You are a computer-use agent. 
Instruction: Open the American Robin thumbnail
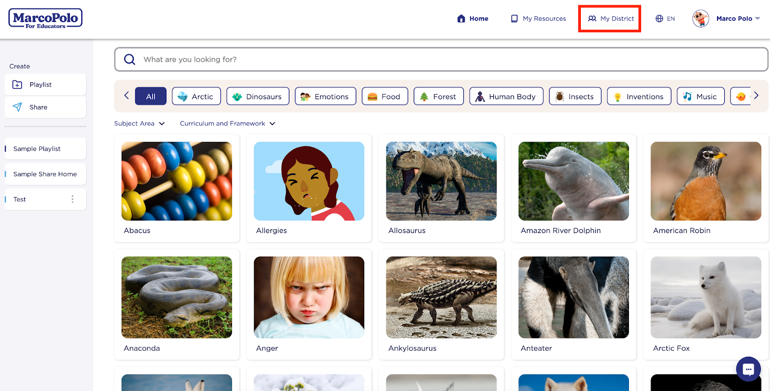click(x=706, y=181)
